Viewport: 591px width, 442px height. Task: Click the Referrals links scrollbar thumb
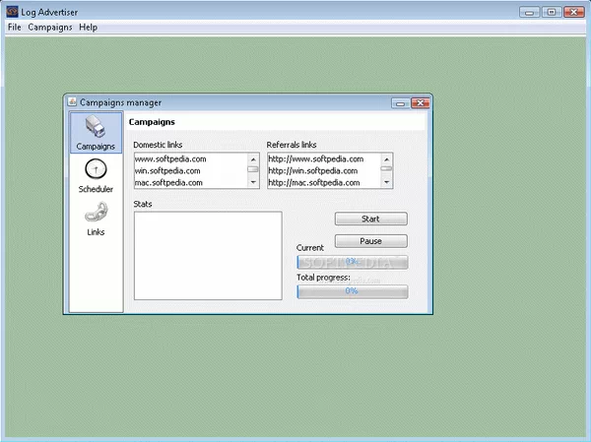(386, 168)
